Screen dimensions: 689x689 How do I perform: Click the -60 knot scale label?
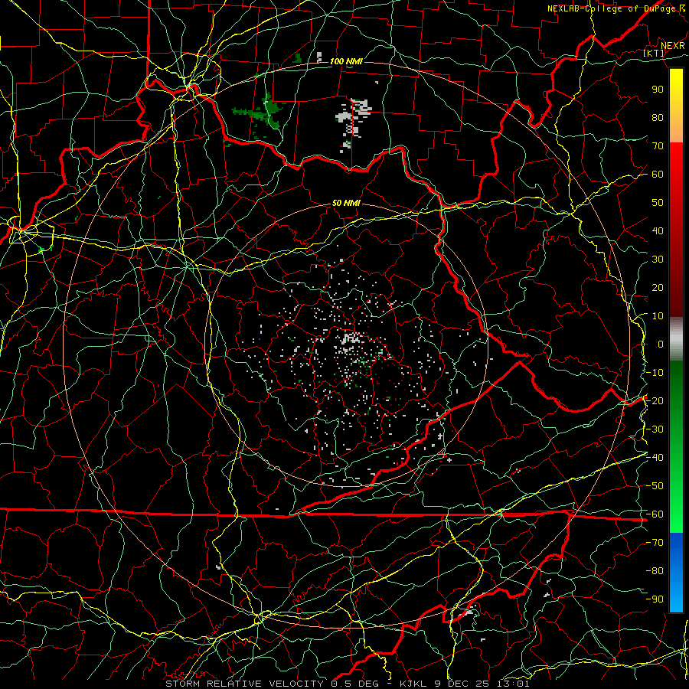[x=655, y=514]
